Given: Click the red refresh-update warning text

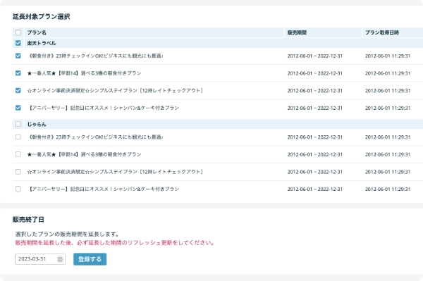Looking at the screenshot, I should 115,243.
